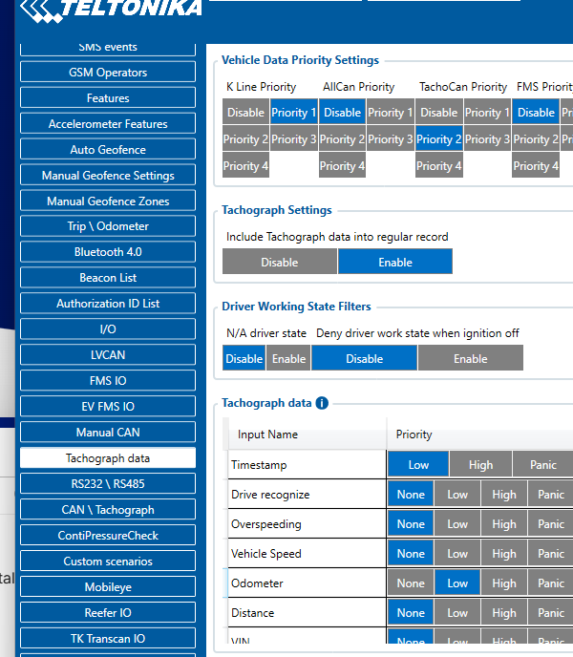
Task: Open Bluetooth 4.0 settings
Action: tap(108, 252)
